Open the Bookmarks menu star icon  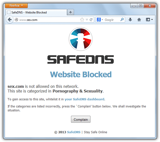(148, 19)
